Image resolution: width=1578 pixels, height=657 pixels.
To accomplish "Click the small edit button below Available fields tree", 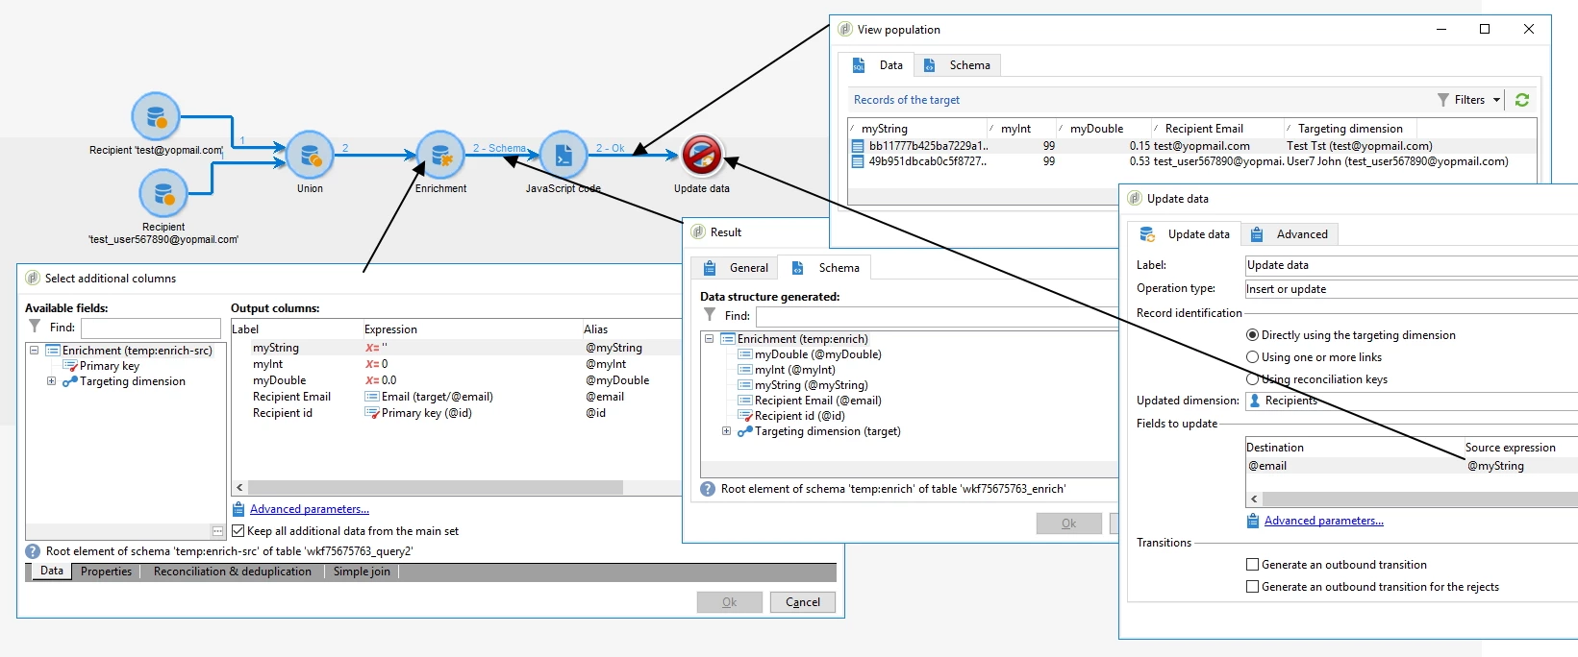I will click(217, 531).
